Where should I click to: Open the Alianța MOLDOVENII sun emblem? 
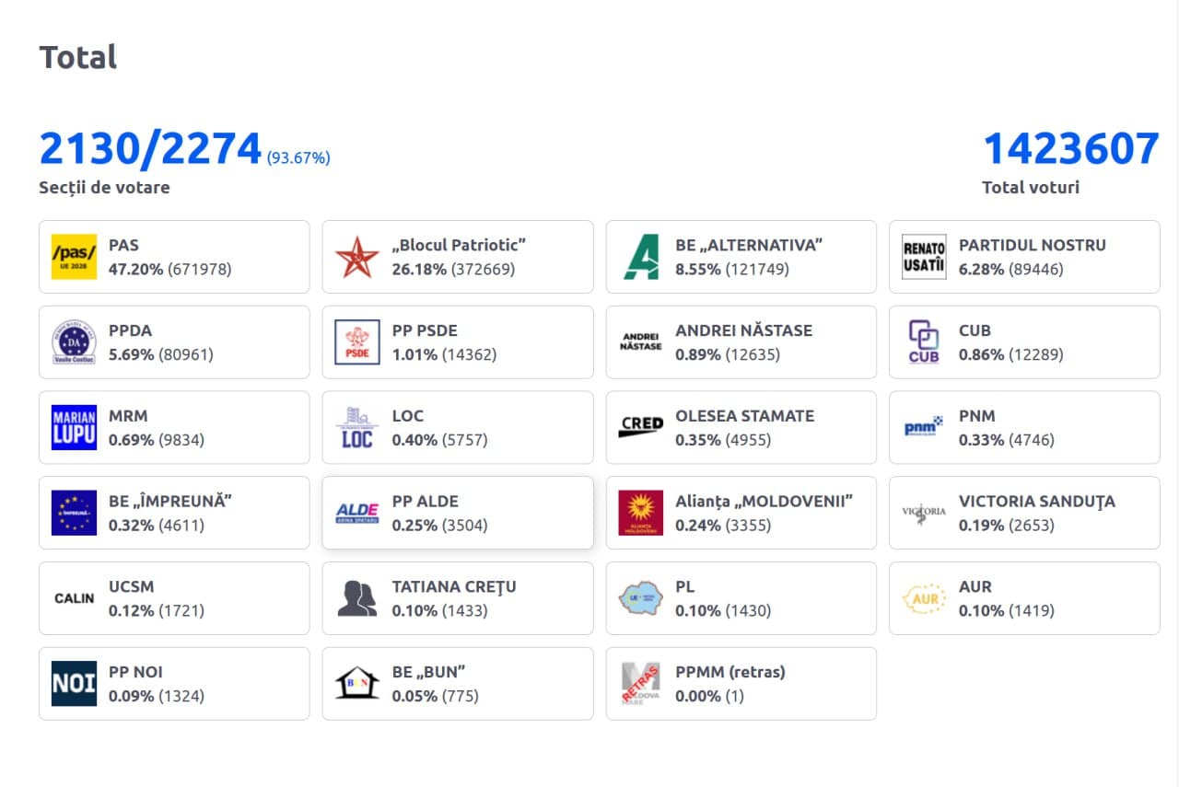point(640,513)
